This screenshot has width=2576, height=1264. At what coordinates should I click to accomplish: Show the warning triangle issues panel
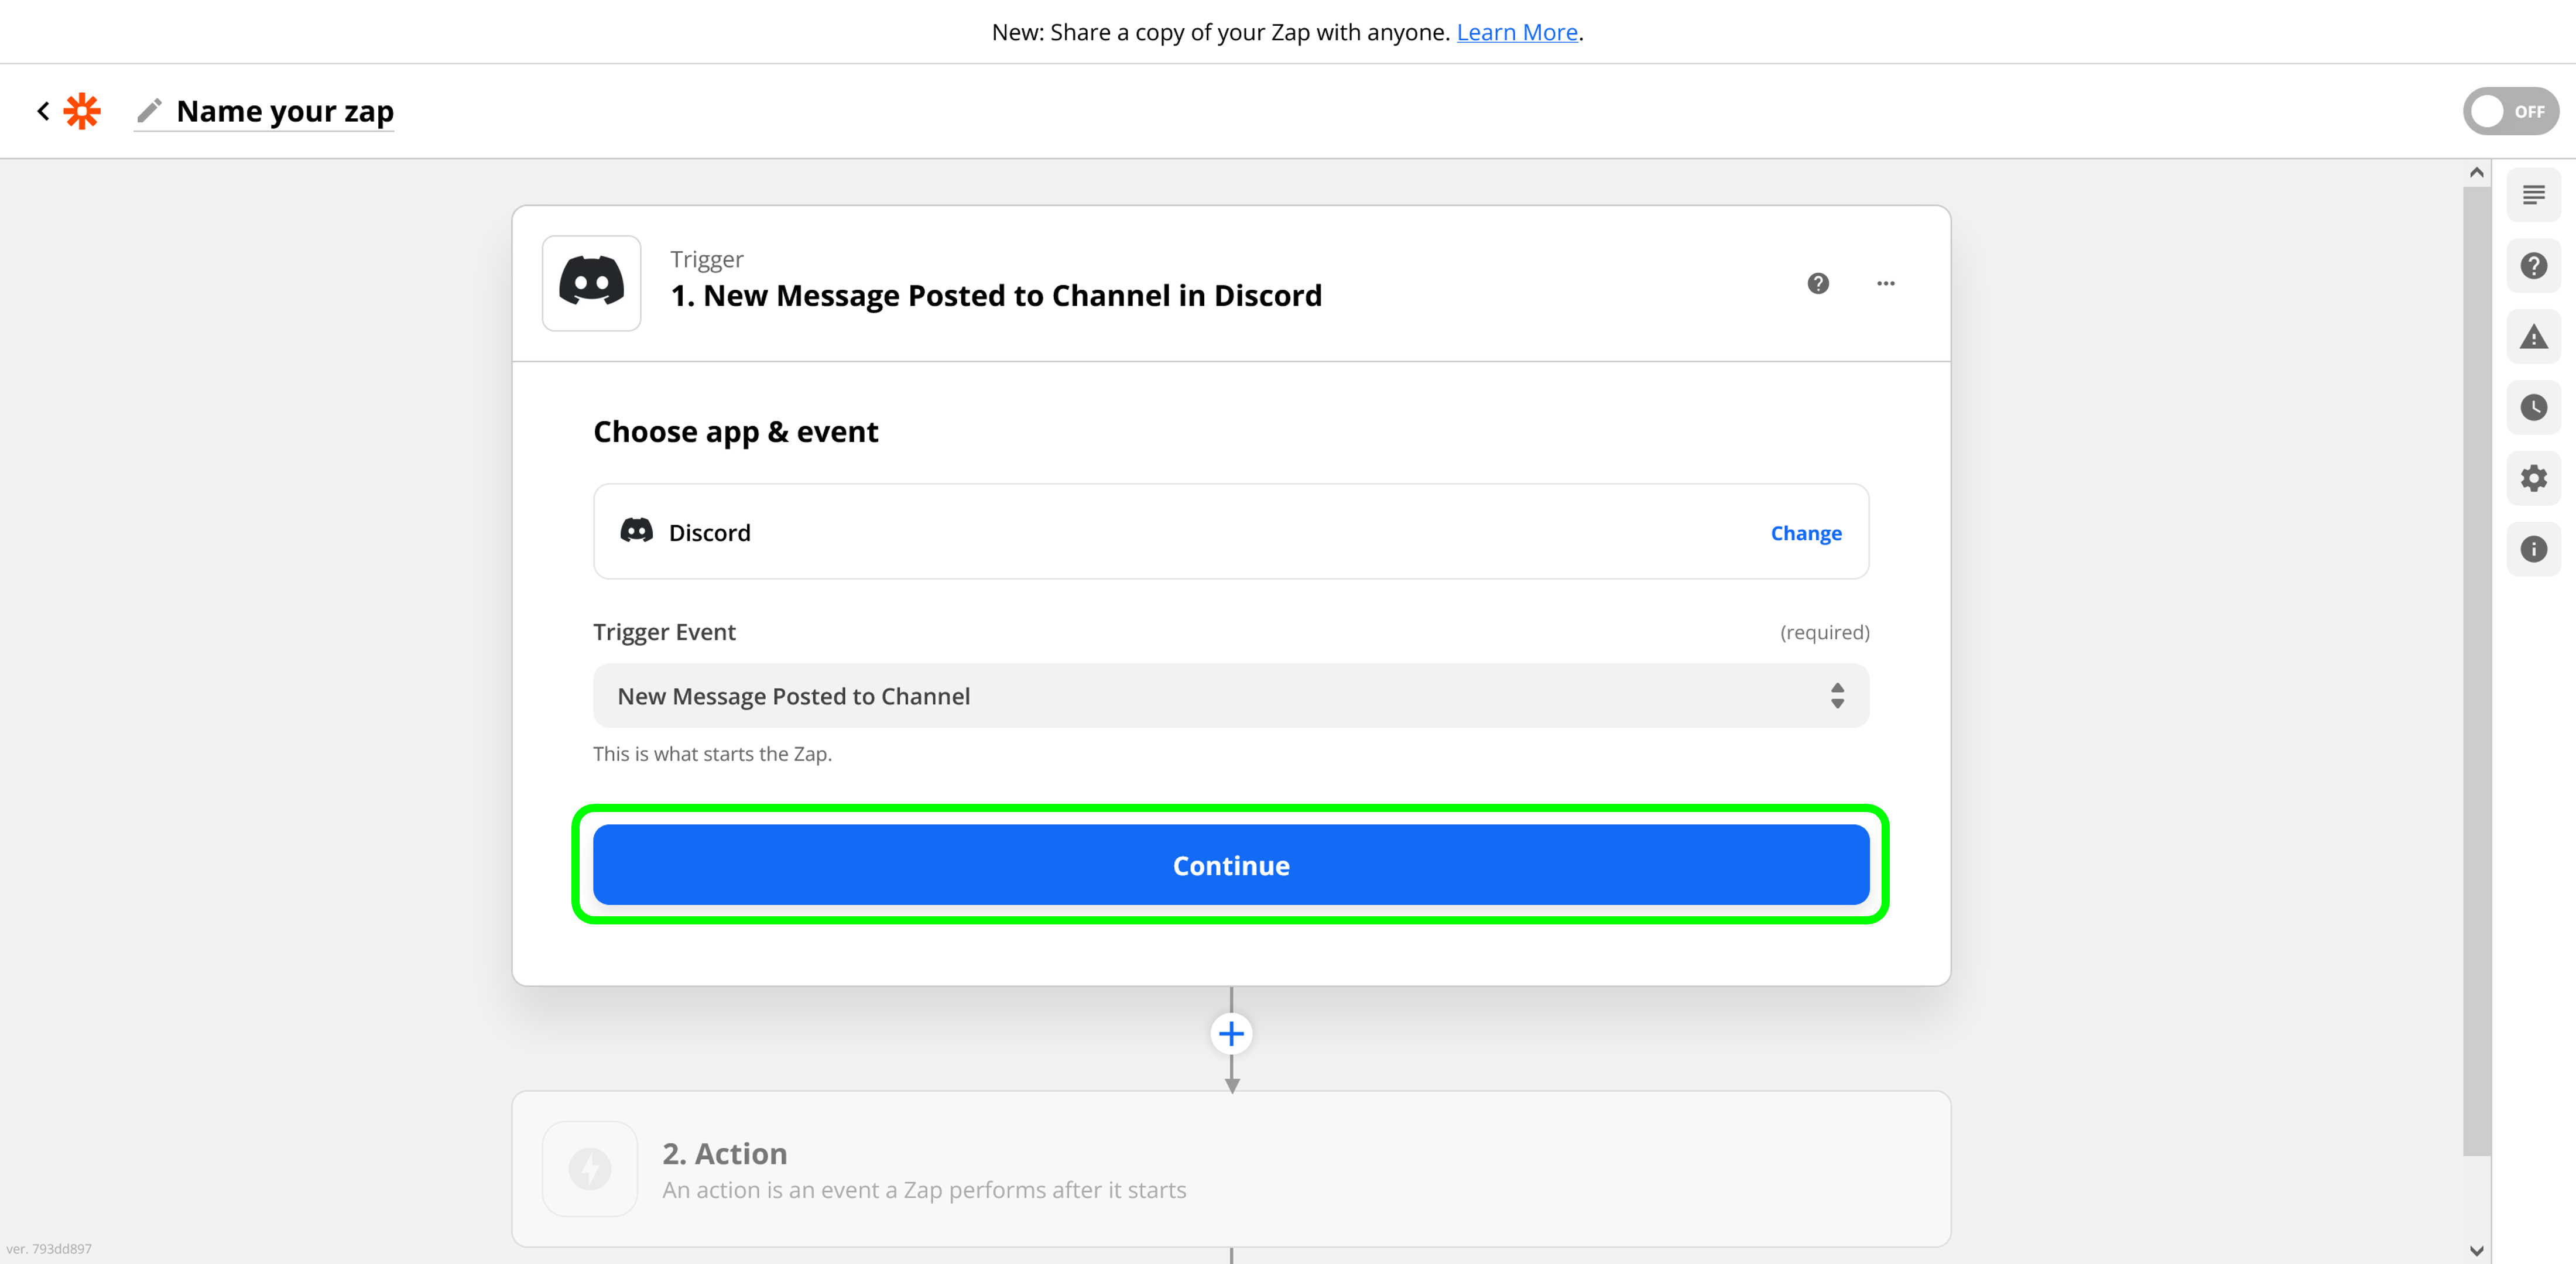coord(2533,337)
